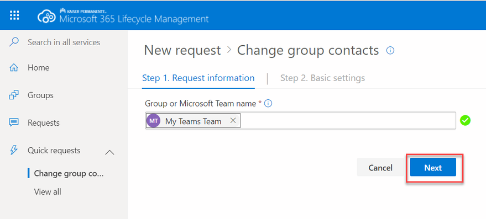486x219 pixels.
Task: Open View all quick requests
Action: [48, 192]
